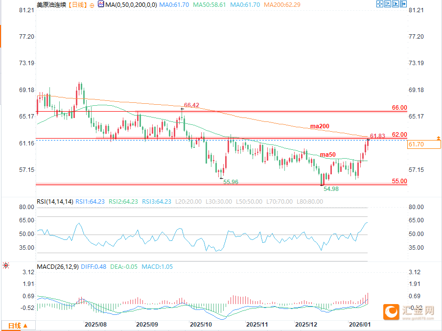Click the crosshair circle icon beside 日线

92,5
